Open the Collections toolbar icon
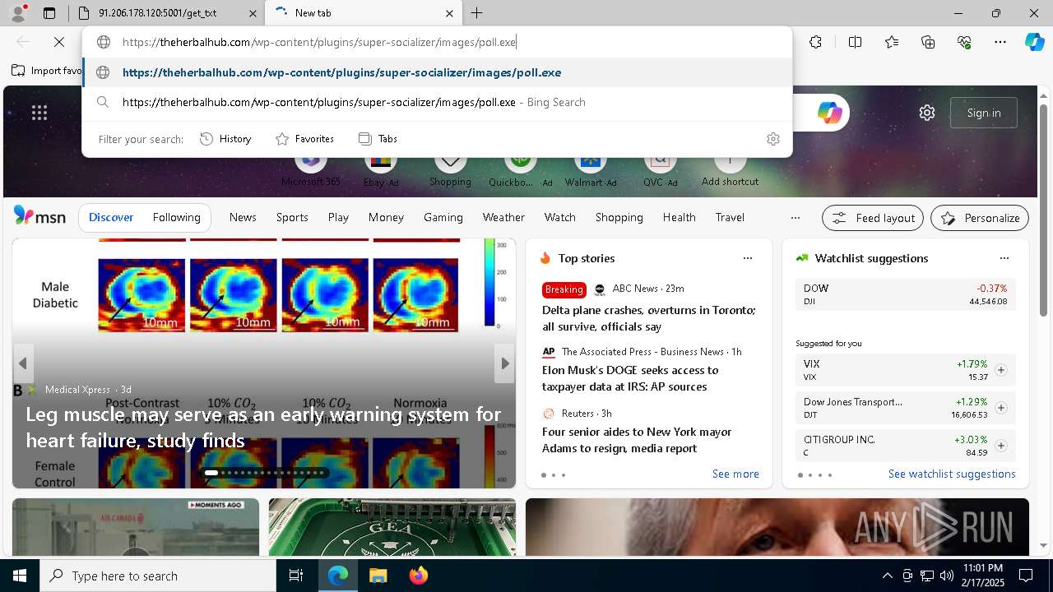The image size is (1053, 592). (928, 42)
